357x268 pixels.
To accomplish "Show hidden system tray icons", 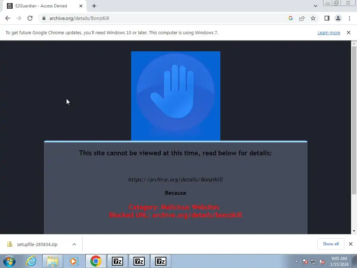I will click(x=296, y=261).
